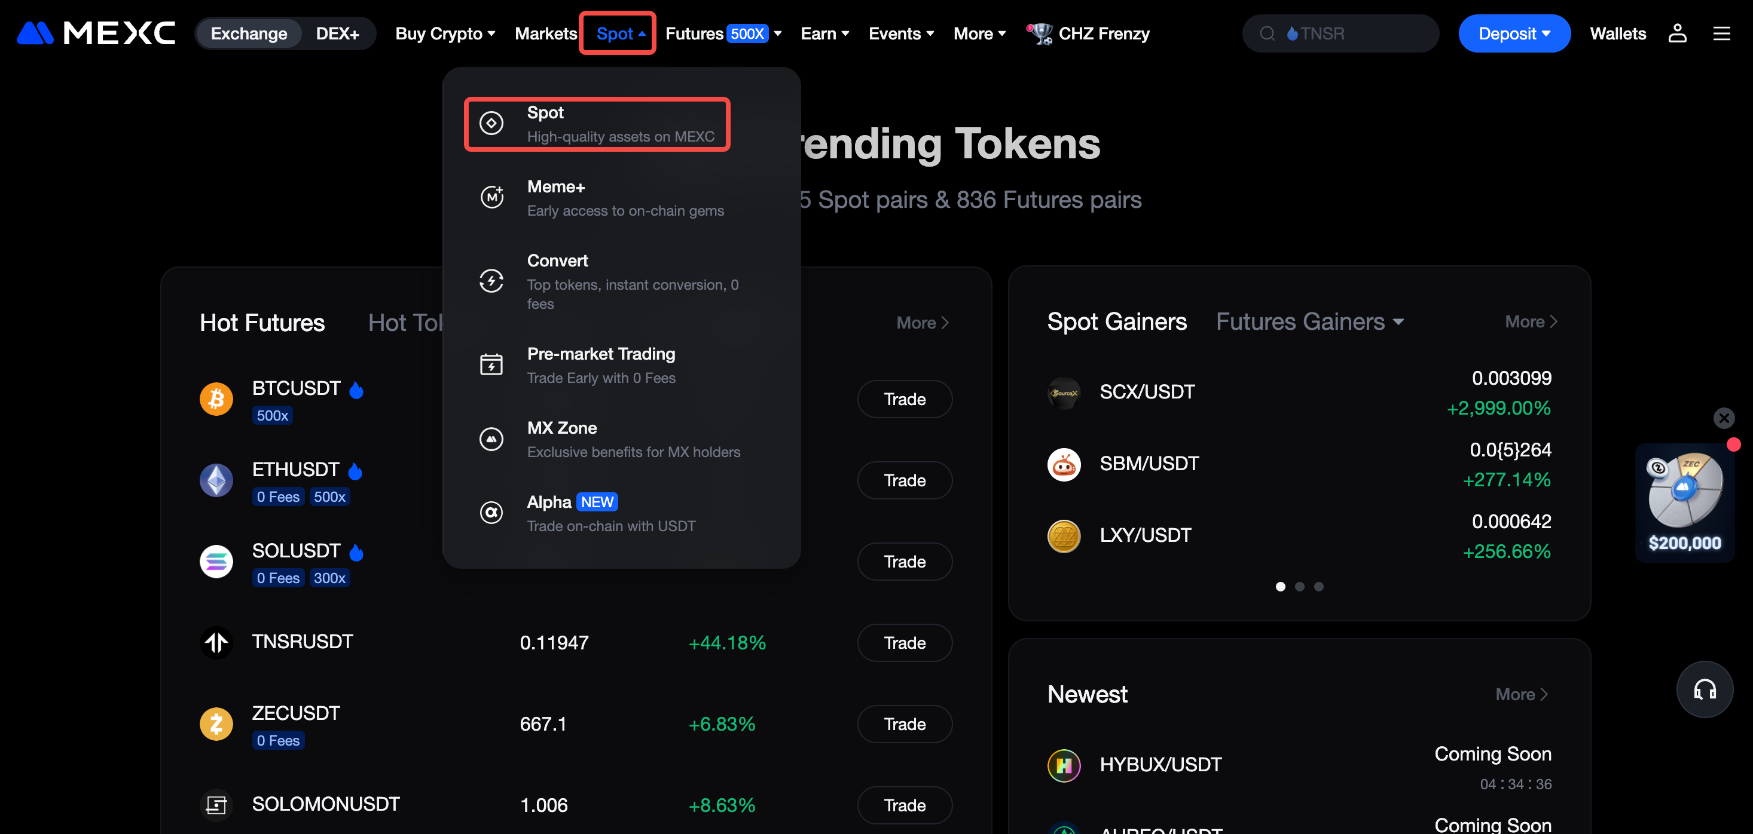Click the customer support headset icon

pos(1704,689)
